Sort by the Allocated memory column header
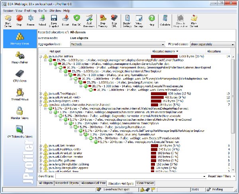 (178, 51)
